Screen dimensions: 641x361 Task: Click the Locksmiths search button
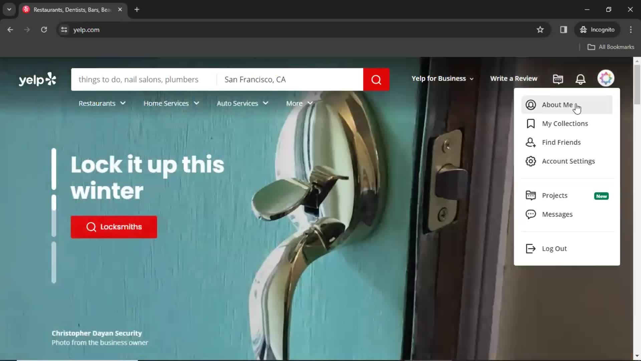[114, 227]
